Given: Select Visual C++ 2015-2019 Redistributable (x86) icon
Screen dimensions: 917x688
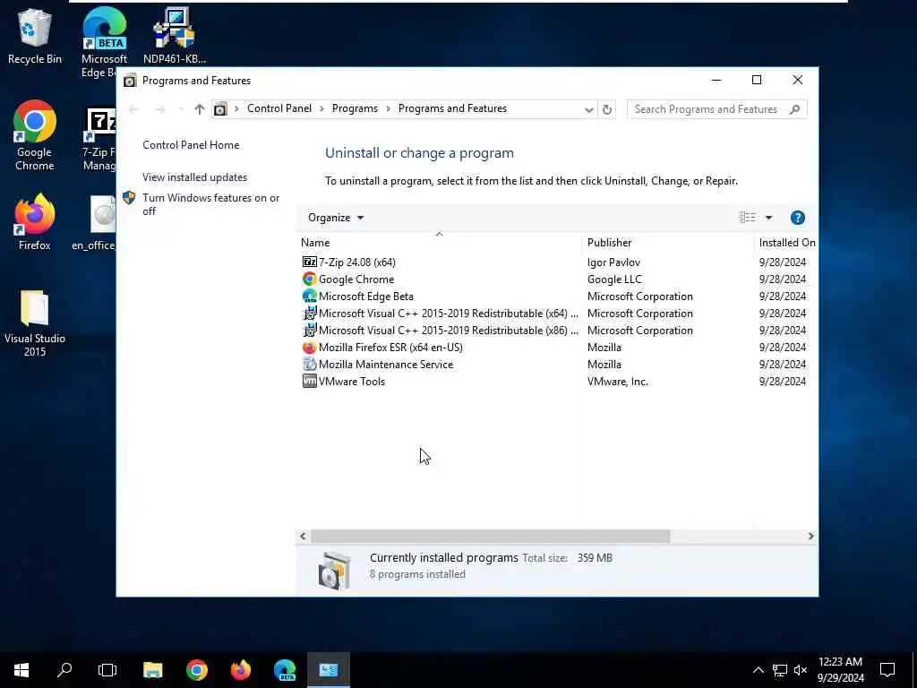Looking at the screenshot, I should pyautogui.click(x=309, y=330).
